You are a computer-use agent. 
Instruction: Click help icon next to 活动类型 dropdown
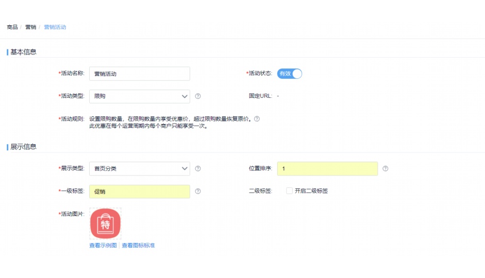(198, 96)
